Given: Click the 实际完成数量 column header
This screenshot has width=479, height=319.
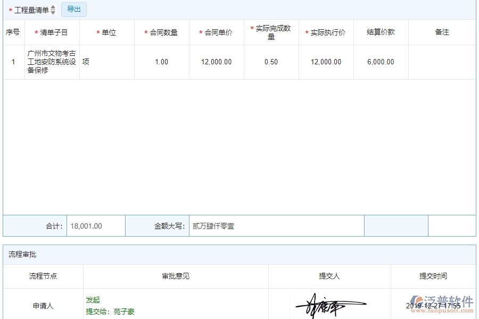Looking at the screenshot, I should (x=271, y=32).
